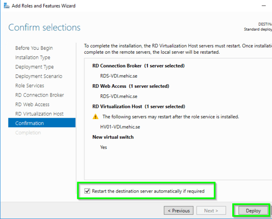Open the Before You Begin step

34,48
